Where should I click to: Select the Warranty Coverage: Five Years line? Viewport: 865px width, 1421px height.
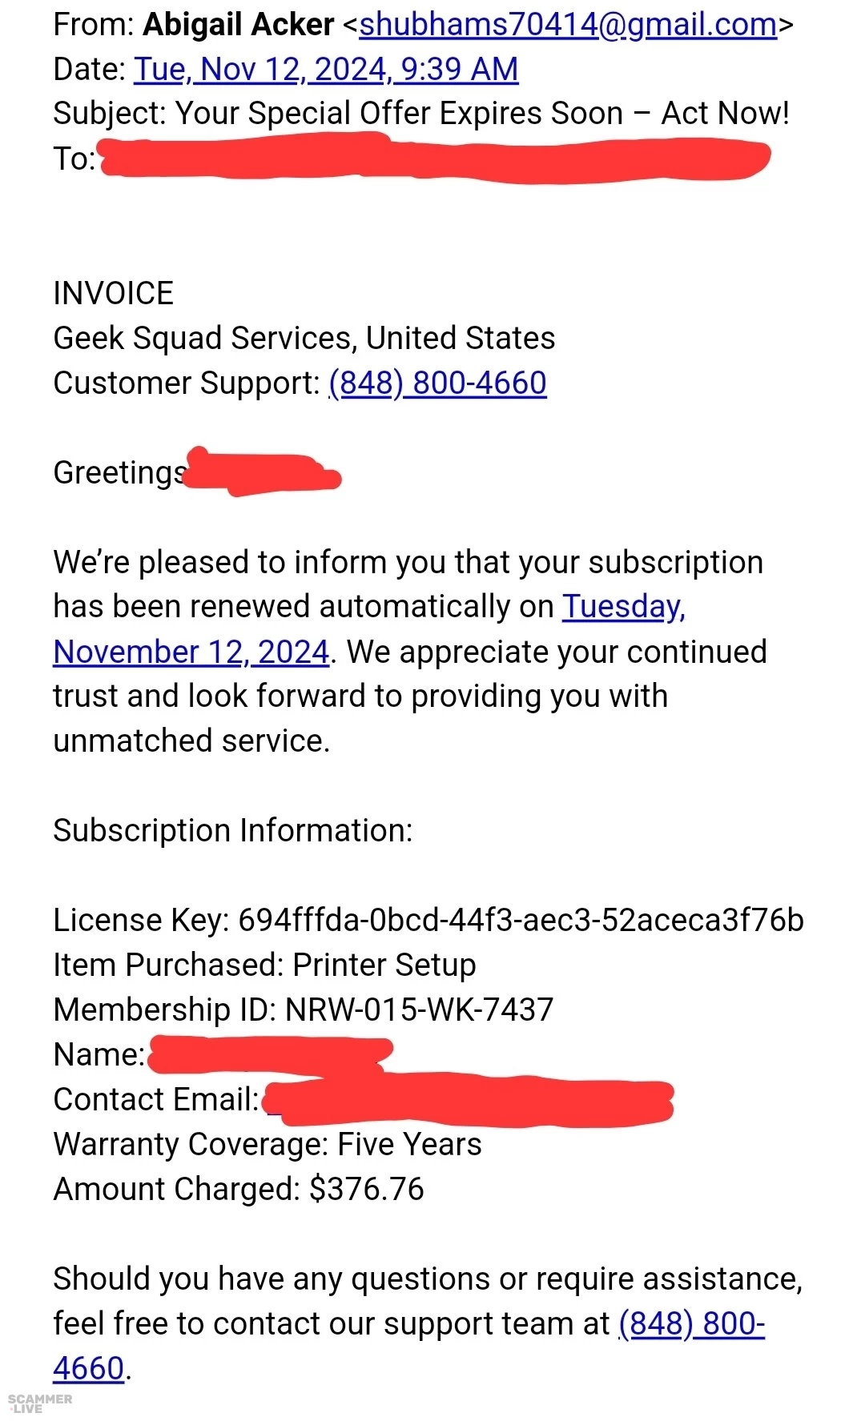[x=267, y=1145]
